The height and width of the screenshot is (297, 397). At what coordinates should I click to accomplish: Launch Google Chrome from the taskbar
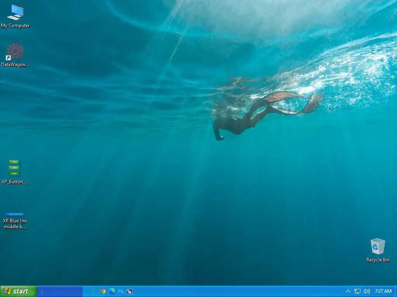coord(103,291)
